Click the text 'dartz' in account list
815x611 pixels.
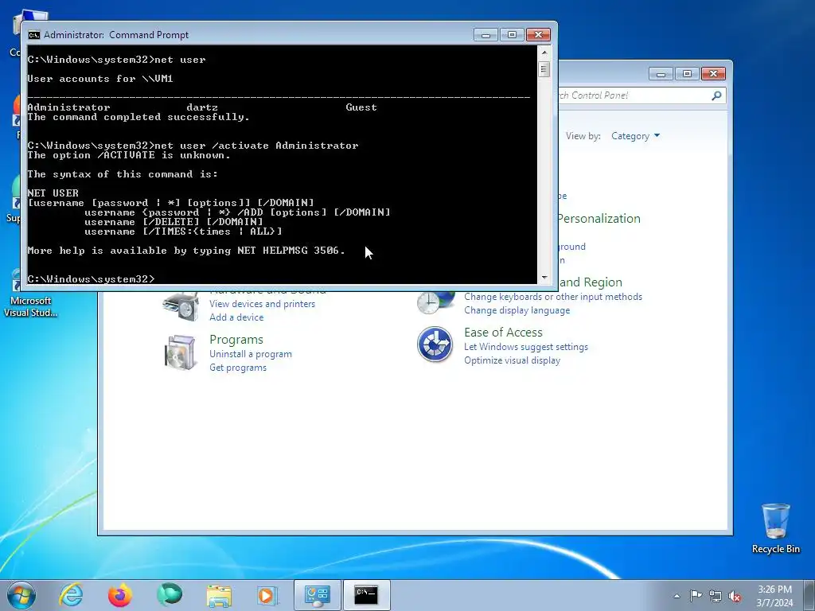[x=202, y=107]
